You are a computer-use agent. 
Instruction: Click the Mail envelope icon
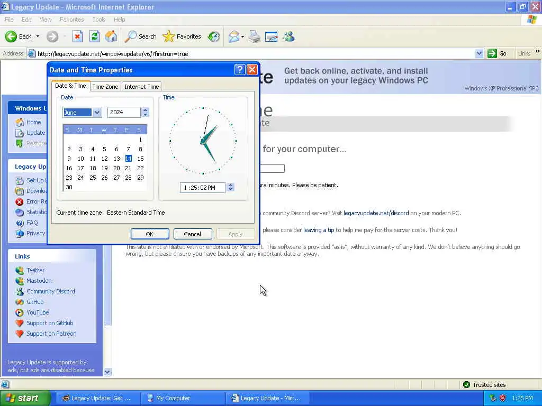tap(234, 36)
